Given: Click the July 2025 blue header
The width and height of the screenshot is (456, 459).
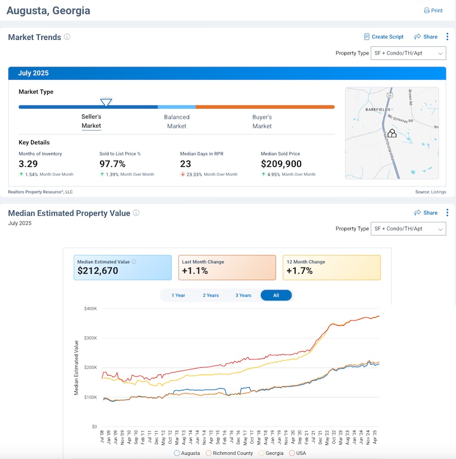Looking at the screenshot, I should pyautogui.click(x=227, y=73).
